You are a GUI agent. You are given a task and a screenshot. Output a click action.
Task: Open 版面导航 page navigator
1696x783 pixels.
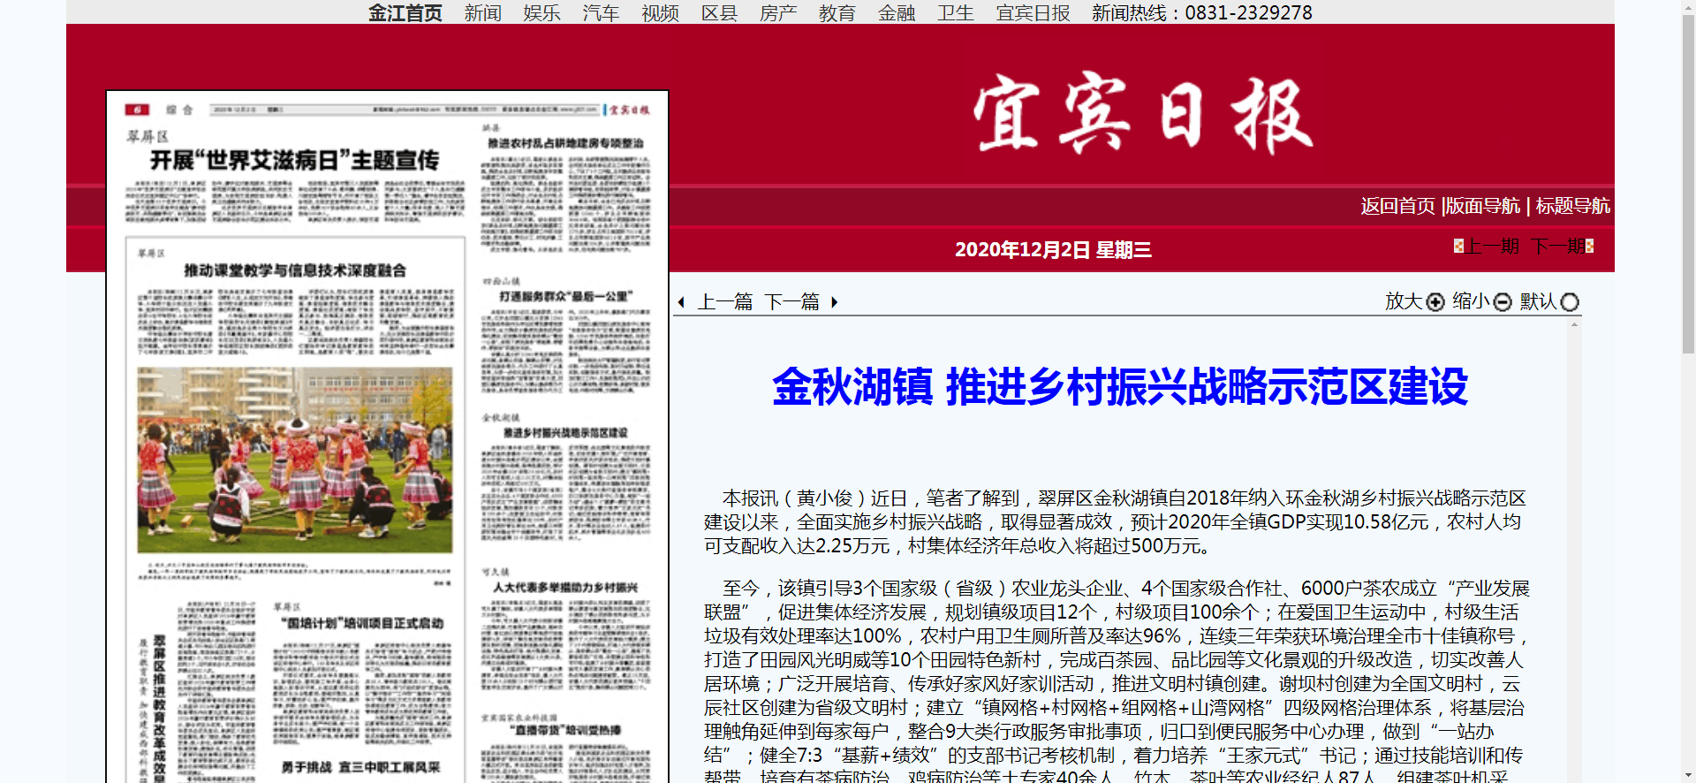point(1482,206)
